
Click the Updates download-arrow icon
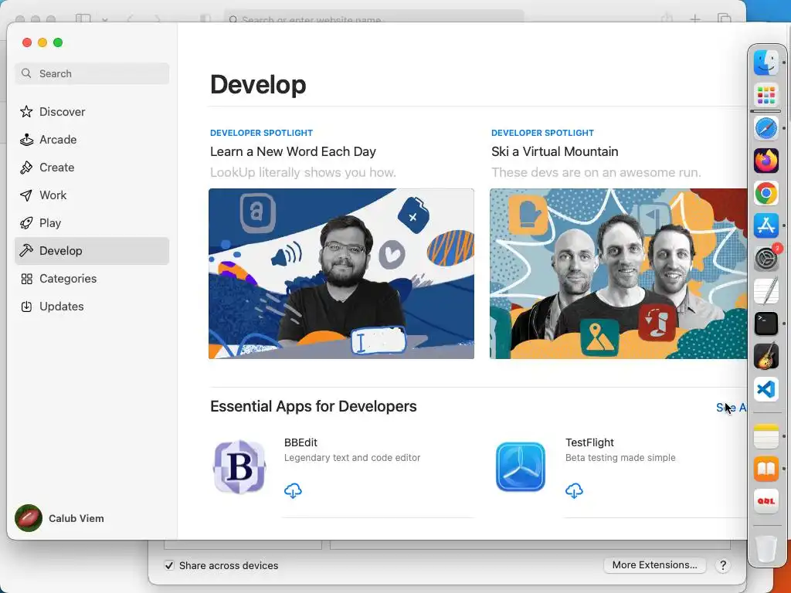pos(26,306)
